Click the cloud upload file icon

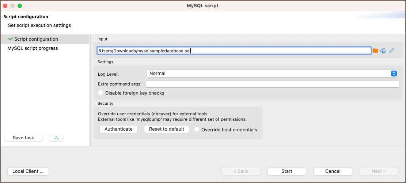coord(383,51)
